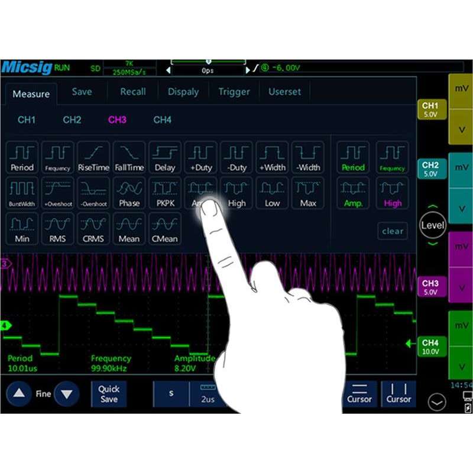Add the Phase measurement
The image size is (473, 473).
coord(129,193)
